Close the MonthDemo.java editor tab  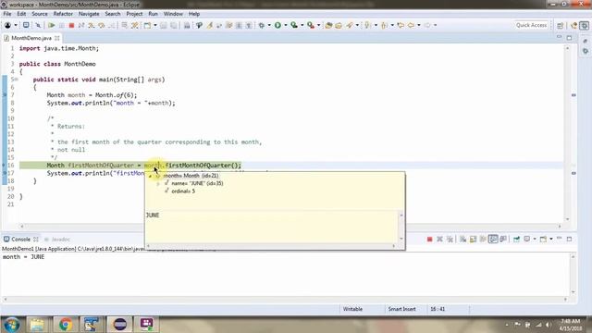coord(57,38)
